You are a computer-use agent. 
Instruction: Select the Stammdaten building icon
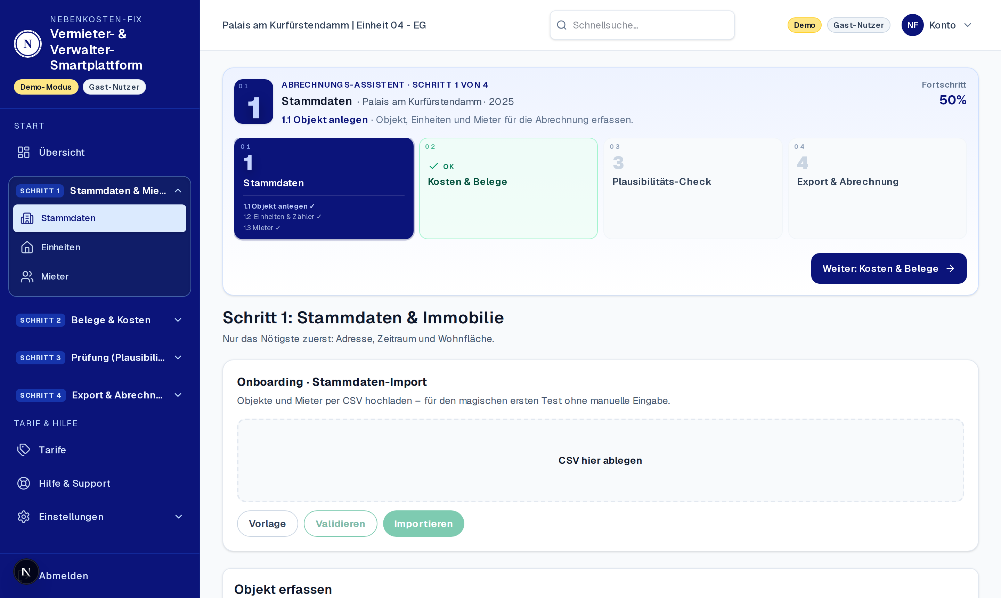point(27,218)
